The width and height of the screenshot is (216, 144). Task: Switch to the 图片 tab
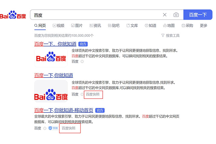pos(77,26)
